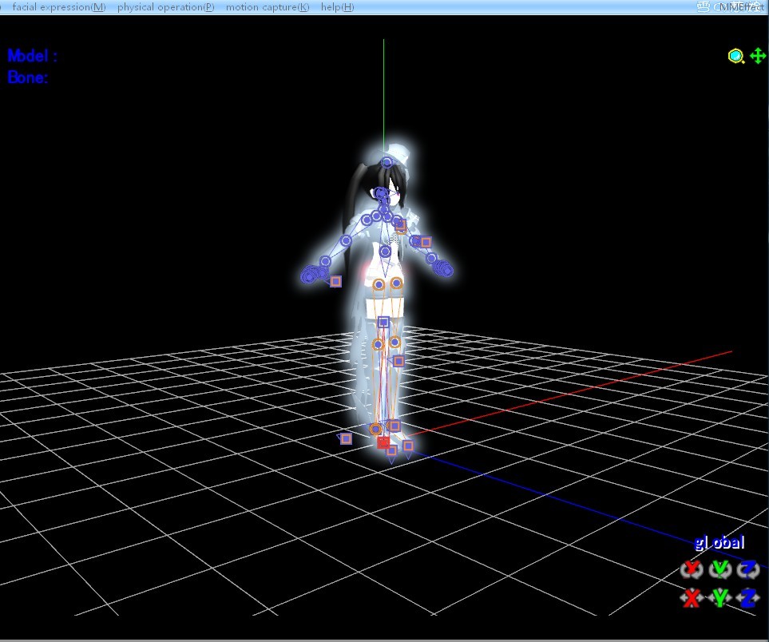Open the MMEffect menu
Screen dimensions: 769x642
click(741, 7)
